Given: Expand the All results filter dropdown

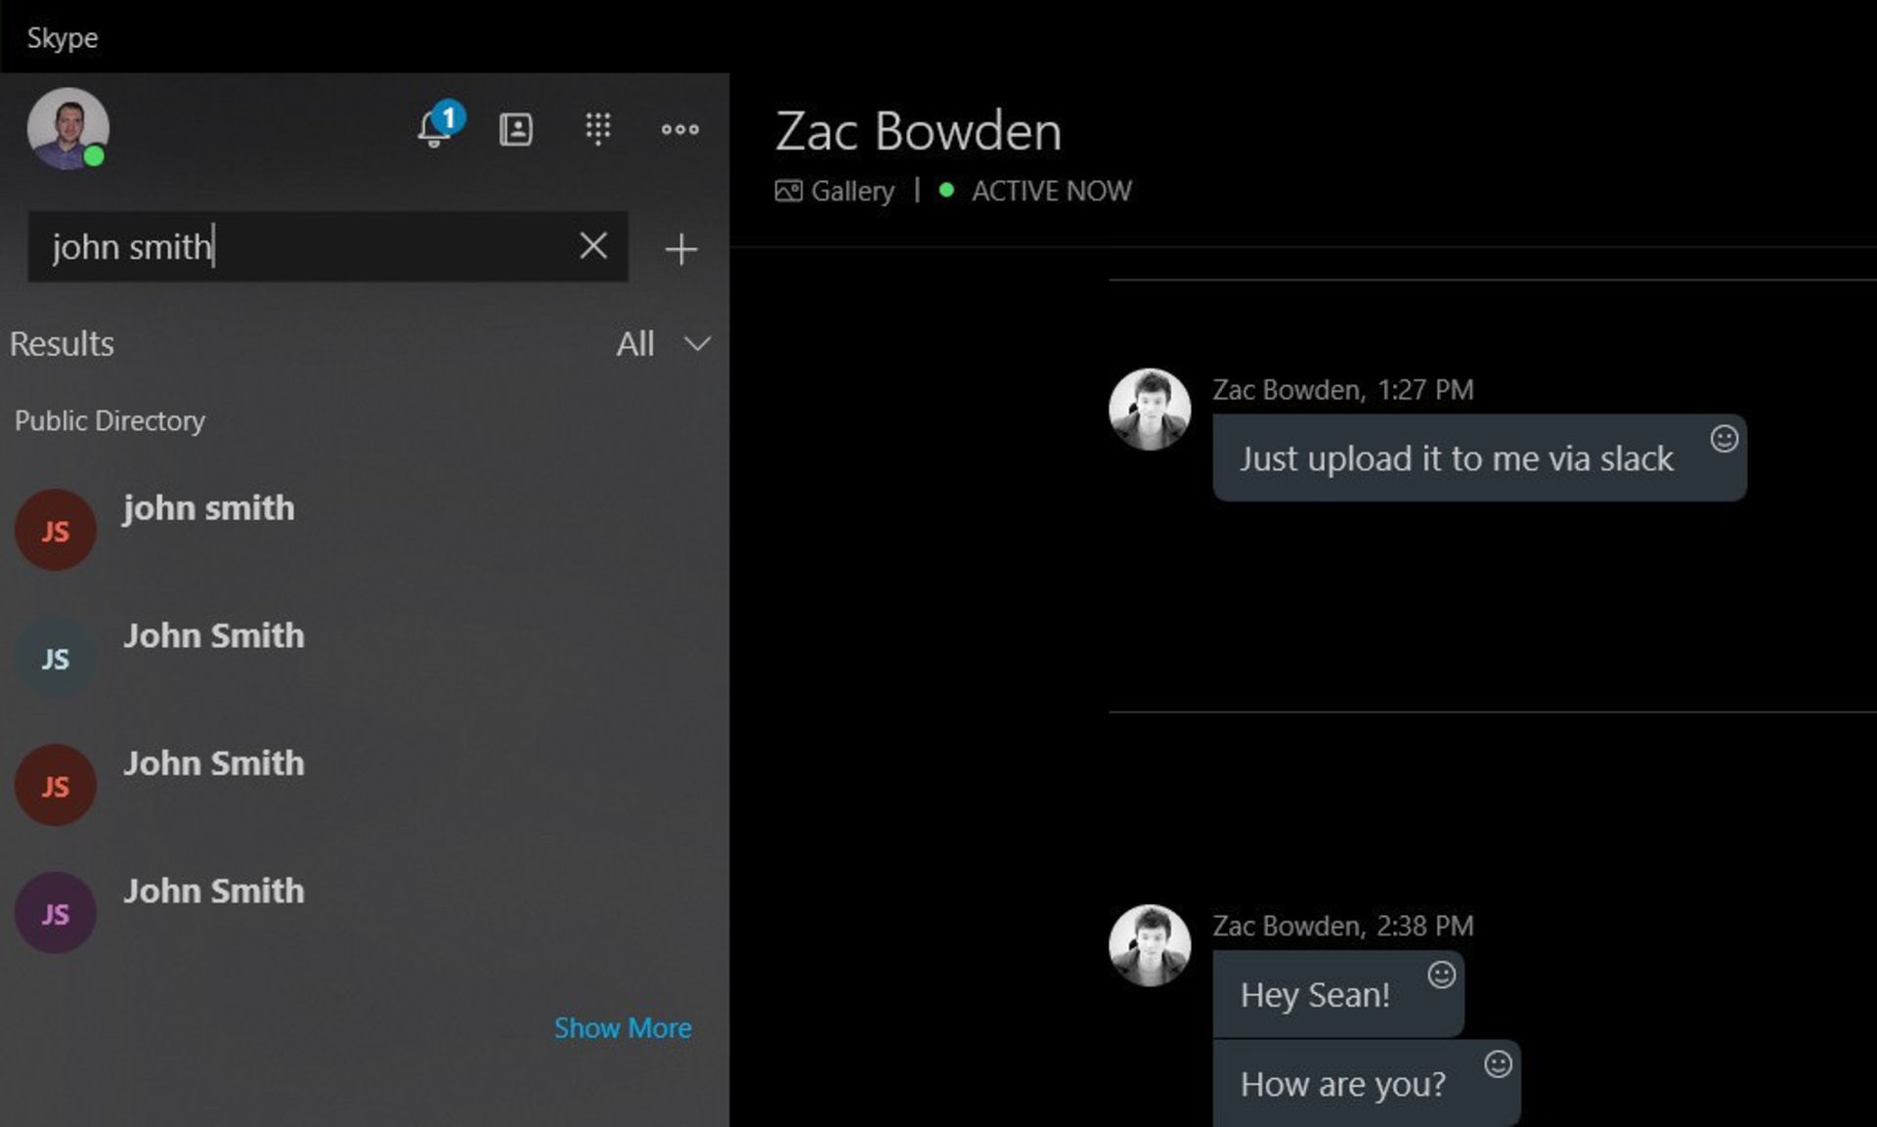Looking at the screenshot, I should [x=663, y=344].
